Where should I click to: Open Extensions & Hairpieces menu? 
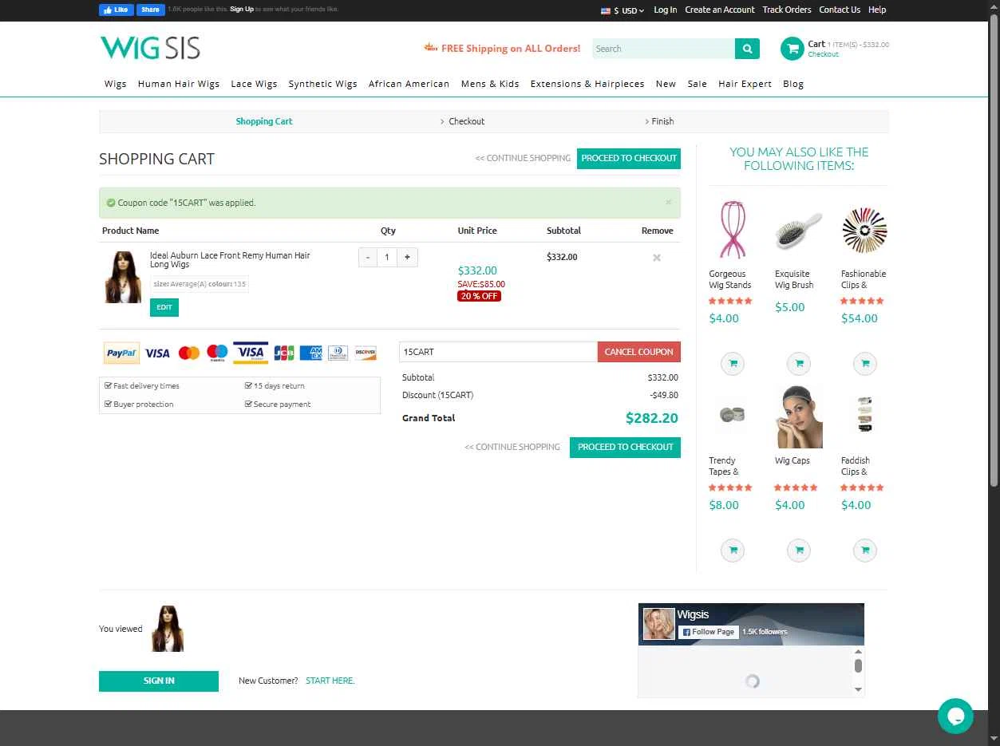point(587,84)
